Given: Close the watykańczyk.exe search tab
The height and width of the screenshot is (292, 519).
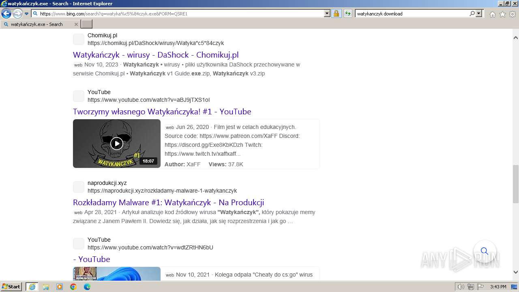Looking at the screenshot, I should click(x=76, y=24).
